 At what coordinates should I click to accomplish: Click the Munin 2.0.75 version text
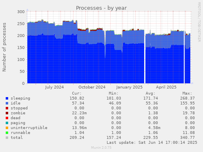101,147
